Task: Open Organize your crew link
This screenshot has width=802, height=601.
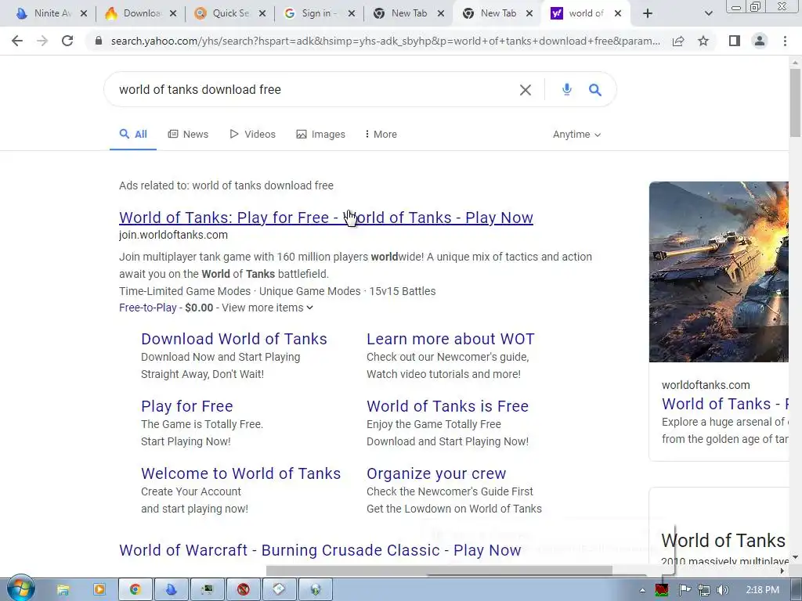Action: click(436, 473)
